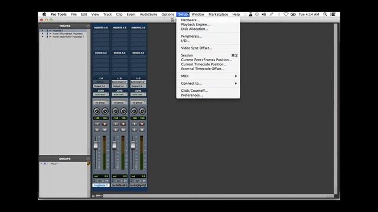Screen dimensions: 378x212
Task: Open automation mode selector on third strip
Action: pos(138,94)
